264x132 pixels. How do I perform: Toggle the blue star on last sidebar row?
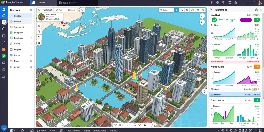31,67
